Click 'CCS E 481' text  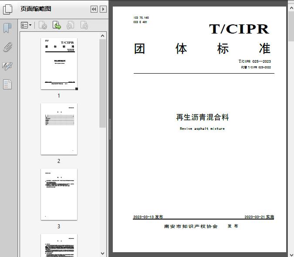click(x=140, y=22)
